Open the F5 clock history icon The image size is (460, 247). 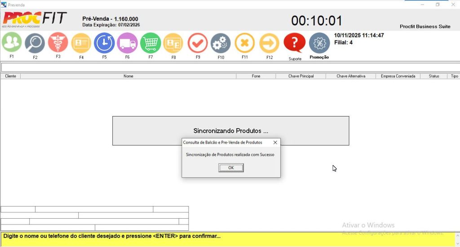point(104,43)
